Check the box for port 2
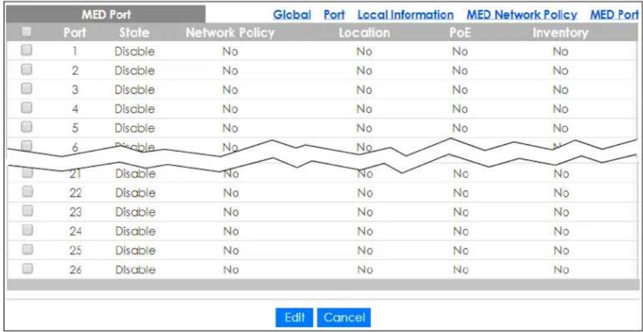This screenshot has width=643, height=332. pyautogui.click(x=26, y=70)
